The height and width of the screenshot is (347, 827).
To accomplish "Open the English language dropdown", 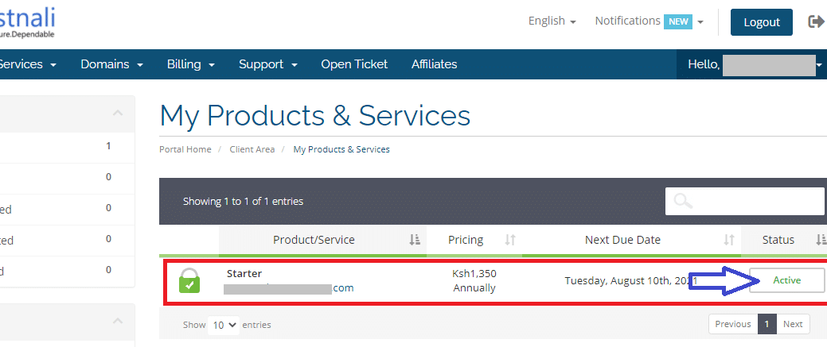I will (x=552, y=21).
